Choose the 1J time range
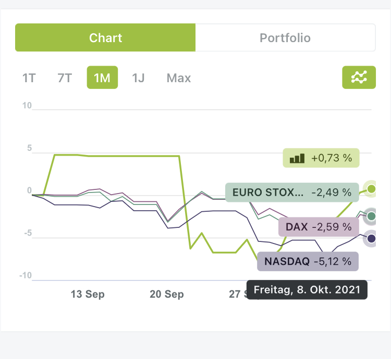 [x=138, y=78]
